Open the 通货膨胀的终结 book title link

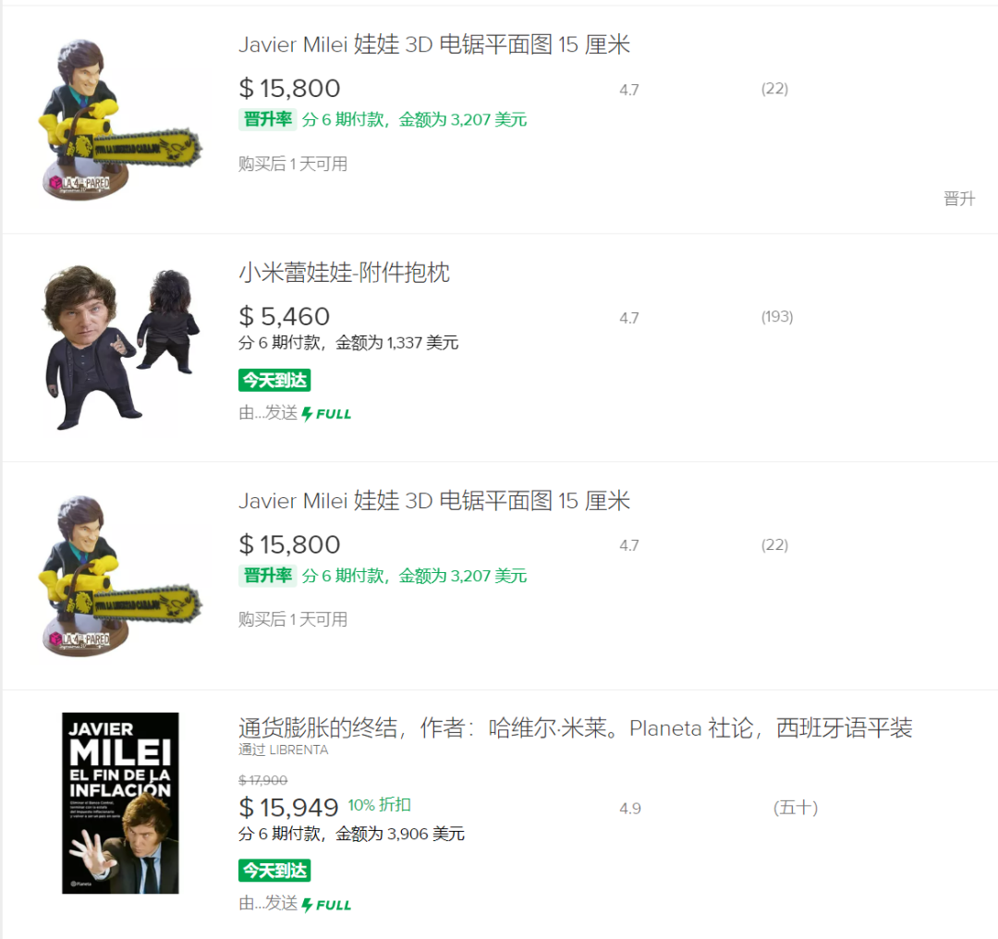click(575, 728)
